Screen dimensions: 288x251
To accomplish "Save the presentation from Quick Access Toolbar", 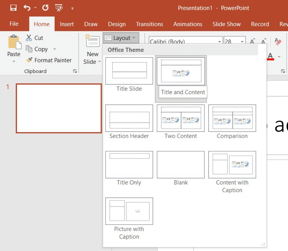I will pos(13,7).
